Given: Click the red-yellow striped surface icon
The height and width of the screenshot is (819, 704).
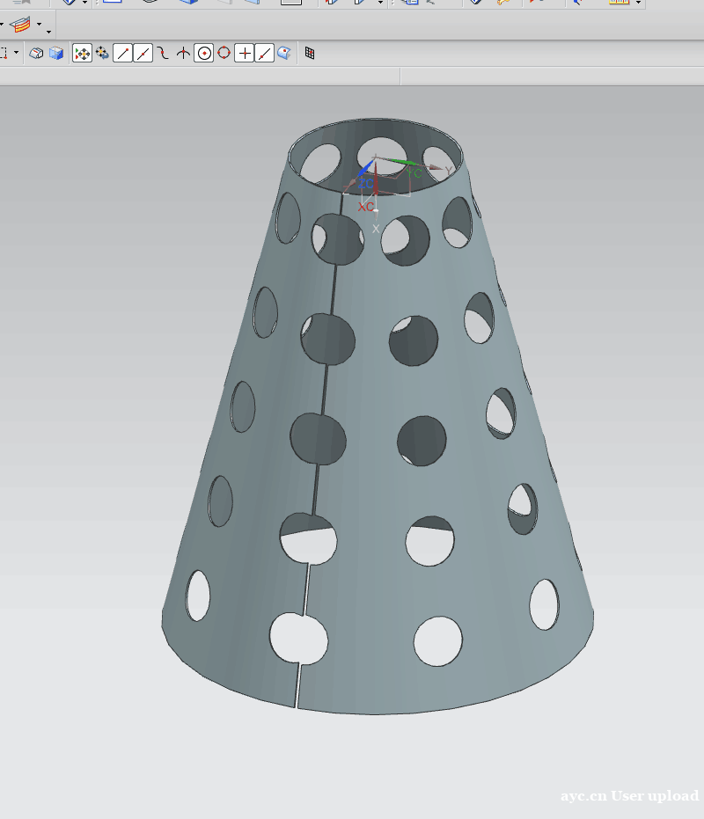Looking at the screenshot, I should tap(20, 23).
